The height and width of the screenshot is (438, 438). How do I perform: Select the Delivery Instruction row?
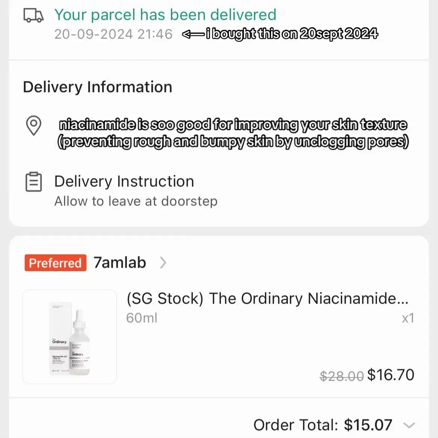[x=219, y=191]
